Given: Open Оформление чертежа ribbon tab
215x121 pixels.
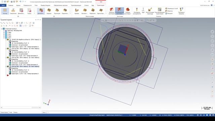Looking at the screenshot, I should (60, 5).
